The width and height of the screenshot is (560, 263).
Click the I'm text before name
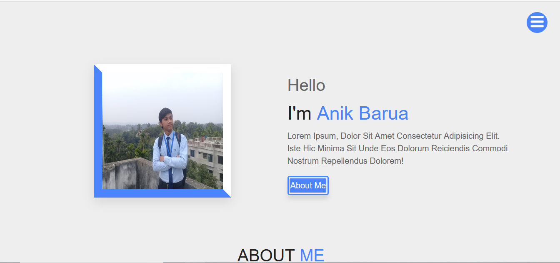tap(299, 113)
